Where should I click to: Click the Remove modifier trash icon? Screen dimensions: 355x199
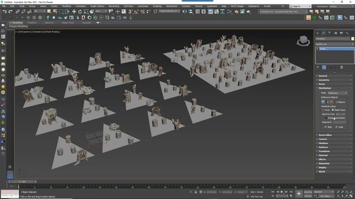pyautogui.click(x=342, y=67)
